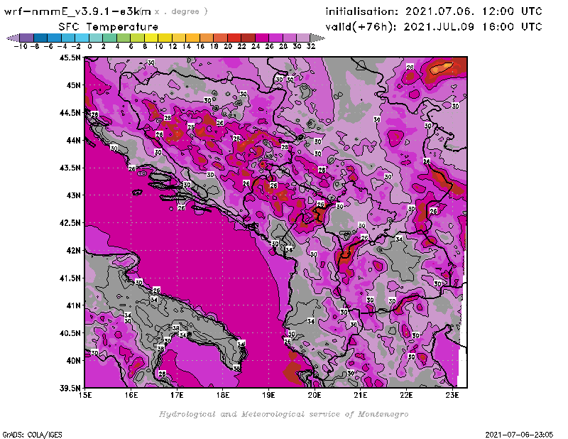This screenshot has height=439, width=568.
Task: Click the 32 value under the color bar
Action: click(x=311, y=46)
